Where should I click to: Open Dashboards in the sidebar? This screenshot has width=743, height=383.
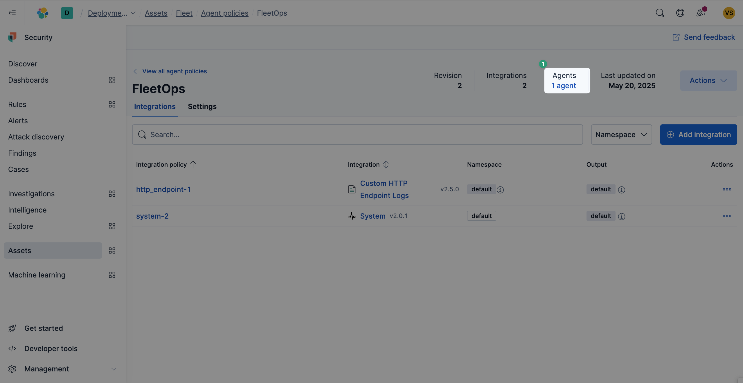[28, 80]
